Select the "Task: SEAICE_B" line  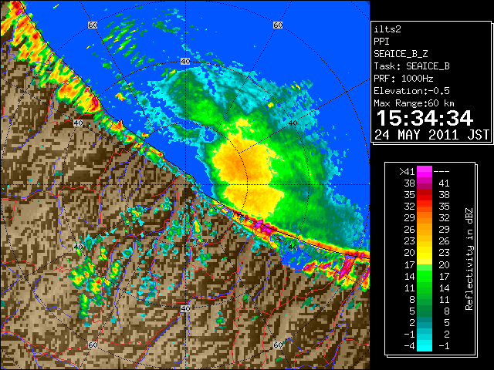click(411, 66)
